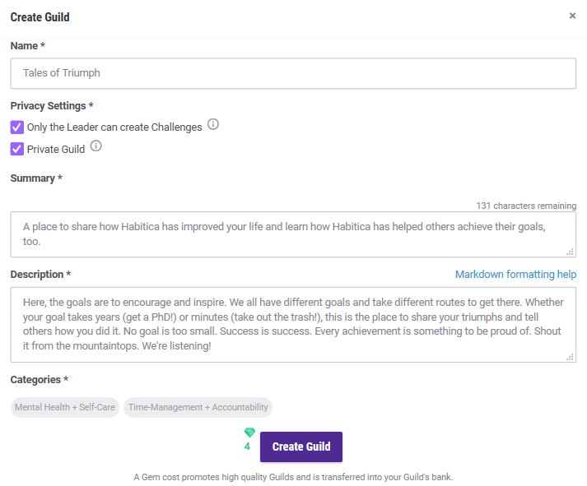Image resolution: width=587 pixels, height=486 pixels.
Task: Click the characters remaining counter
Action: point(526,206)
